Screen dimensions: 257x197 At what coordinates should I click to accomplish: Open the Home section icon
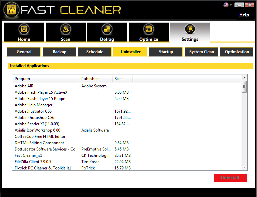point(24,29)
